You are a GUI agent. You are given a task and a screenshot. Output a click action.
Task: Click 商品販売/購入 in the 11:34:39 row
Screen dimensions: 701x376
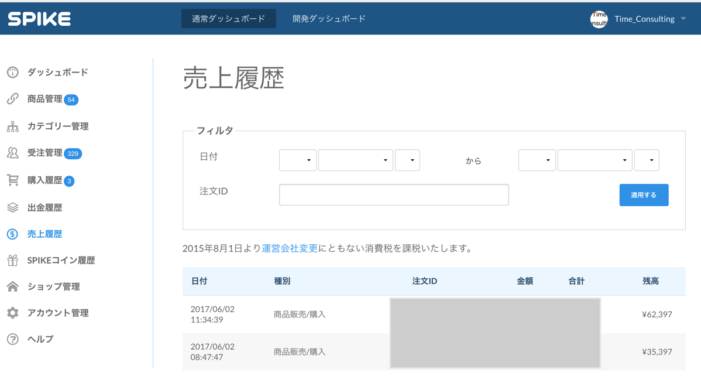tap(300, 315)
